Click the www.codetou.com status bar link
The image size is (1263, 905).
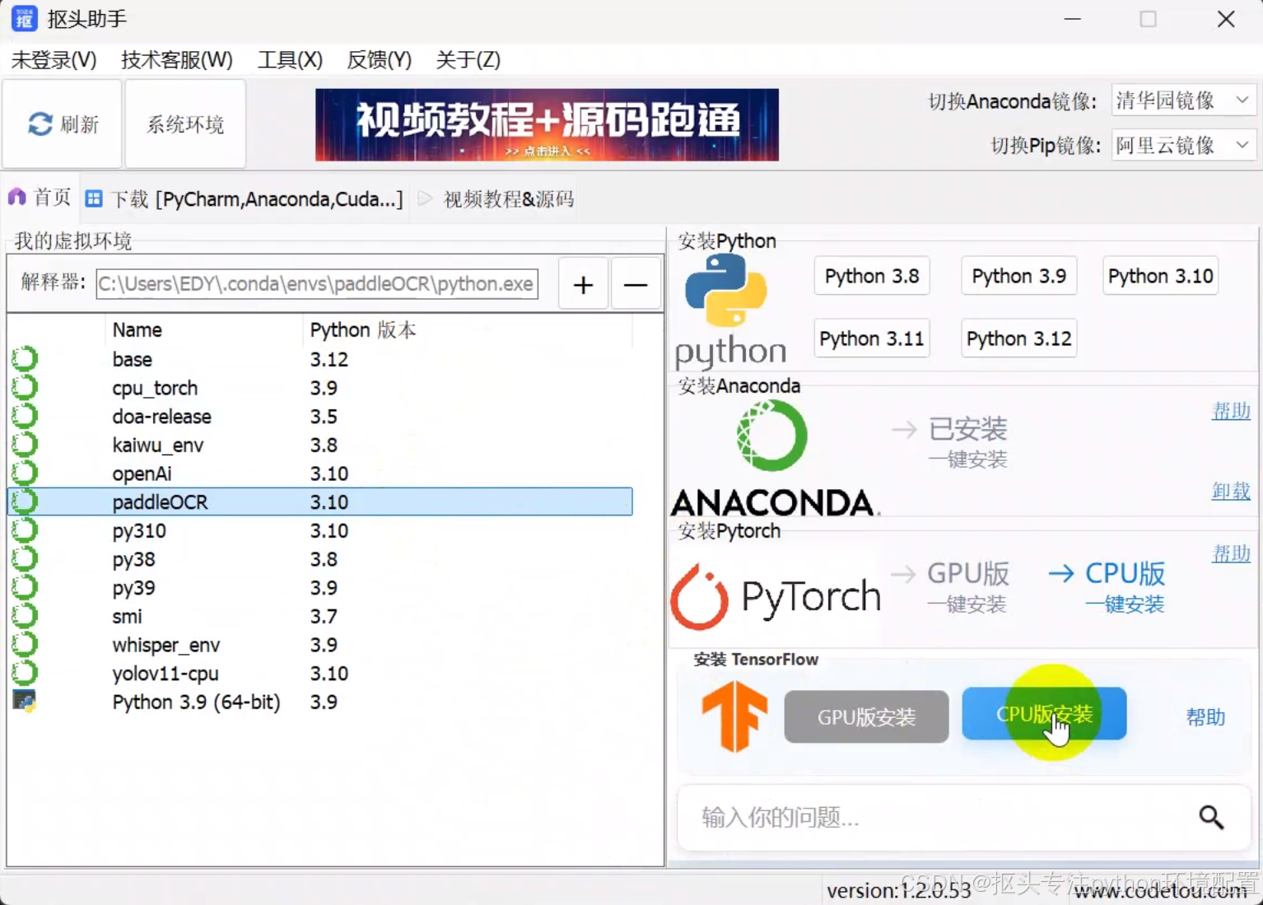click(x=1161, y=890)
